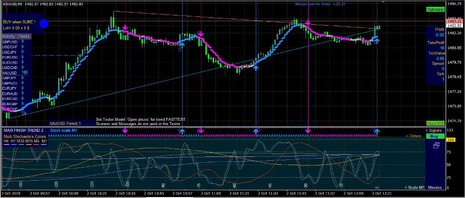Click the Spread label in the right panel
This screenshot has width=465, height=198.
[439, 64]
